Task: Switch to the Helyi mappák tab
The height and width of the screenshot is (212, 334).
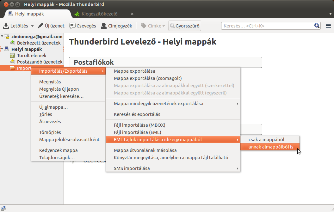Action: [38, 14]
